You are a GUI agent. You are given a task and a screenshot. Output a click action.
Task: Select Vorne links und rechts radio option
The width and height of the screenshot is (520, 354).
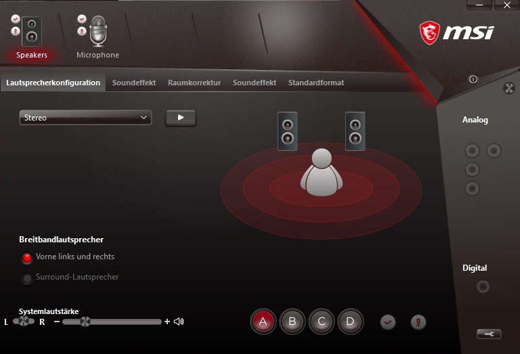point(27,258)
